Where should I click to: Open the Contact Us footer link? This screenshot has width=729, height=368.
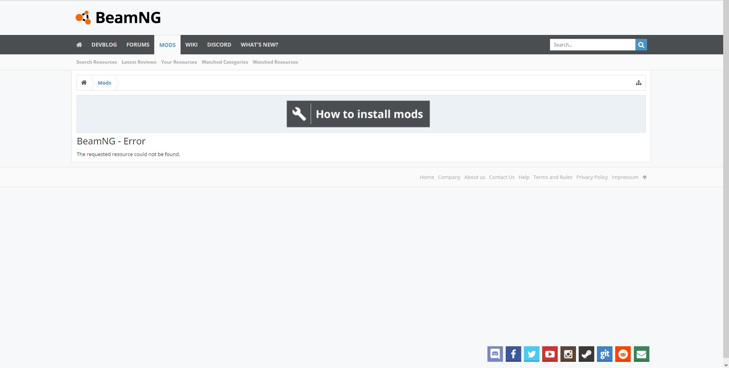[x=502, y=177]
